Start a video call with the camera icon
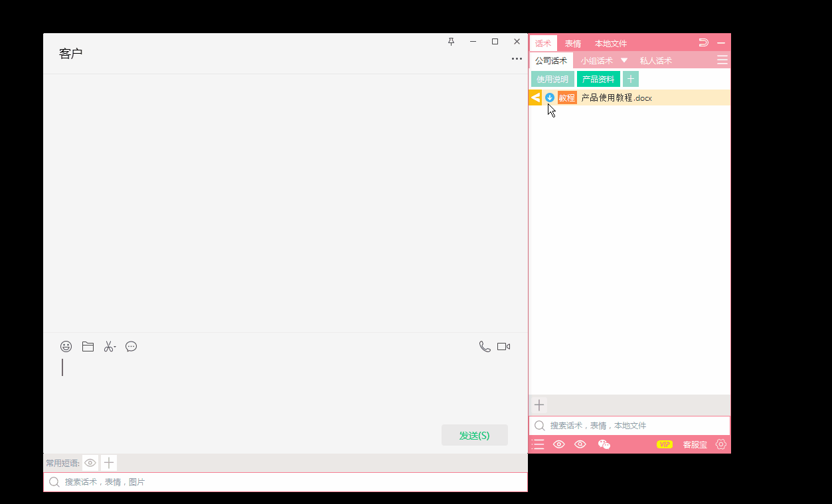This screenshot has width=832, height=504. pos(503,346)
